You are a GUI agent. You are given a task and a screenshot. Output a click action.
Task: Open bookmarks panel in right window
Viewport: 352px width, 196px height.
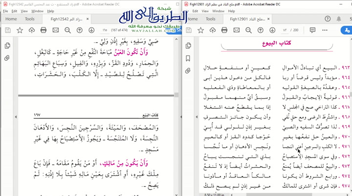tap(188, 59)
